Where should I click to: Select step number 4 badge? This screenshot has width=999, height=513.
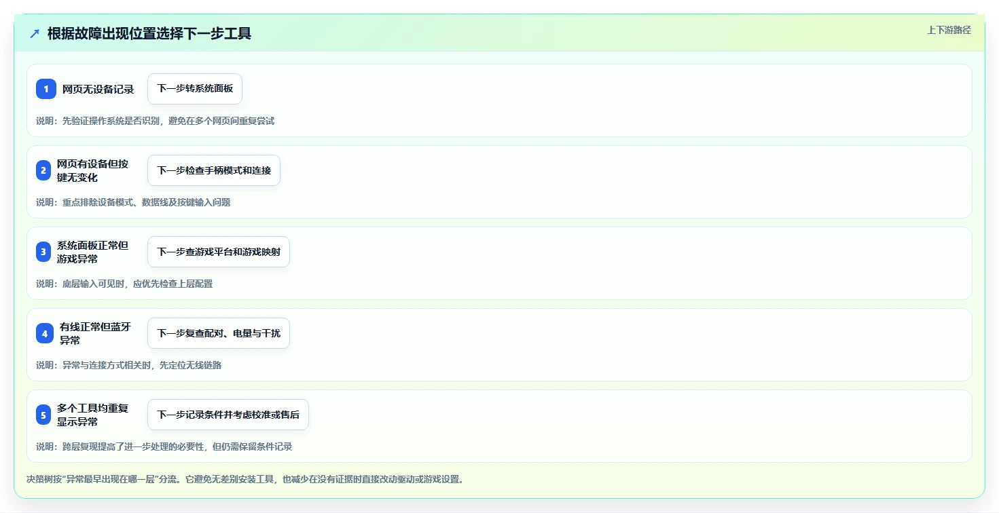[x=45, y=333]
